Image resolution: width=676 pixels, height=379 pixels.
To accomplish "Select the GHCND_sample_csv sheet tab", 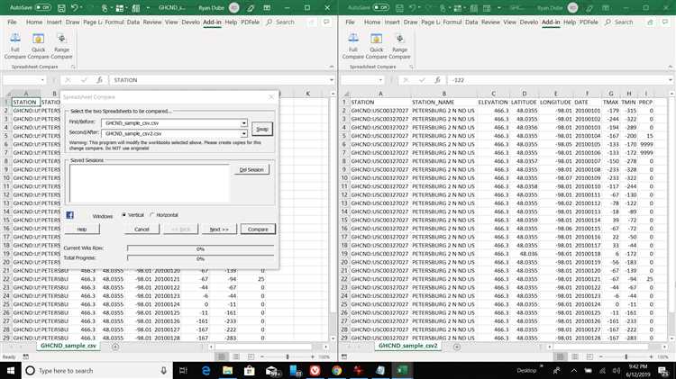I will tap(69, 346).
